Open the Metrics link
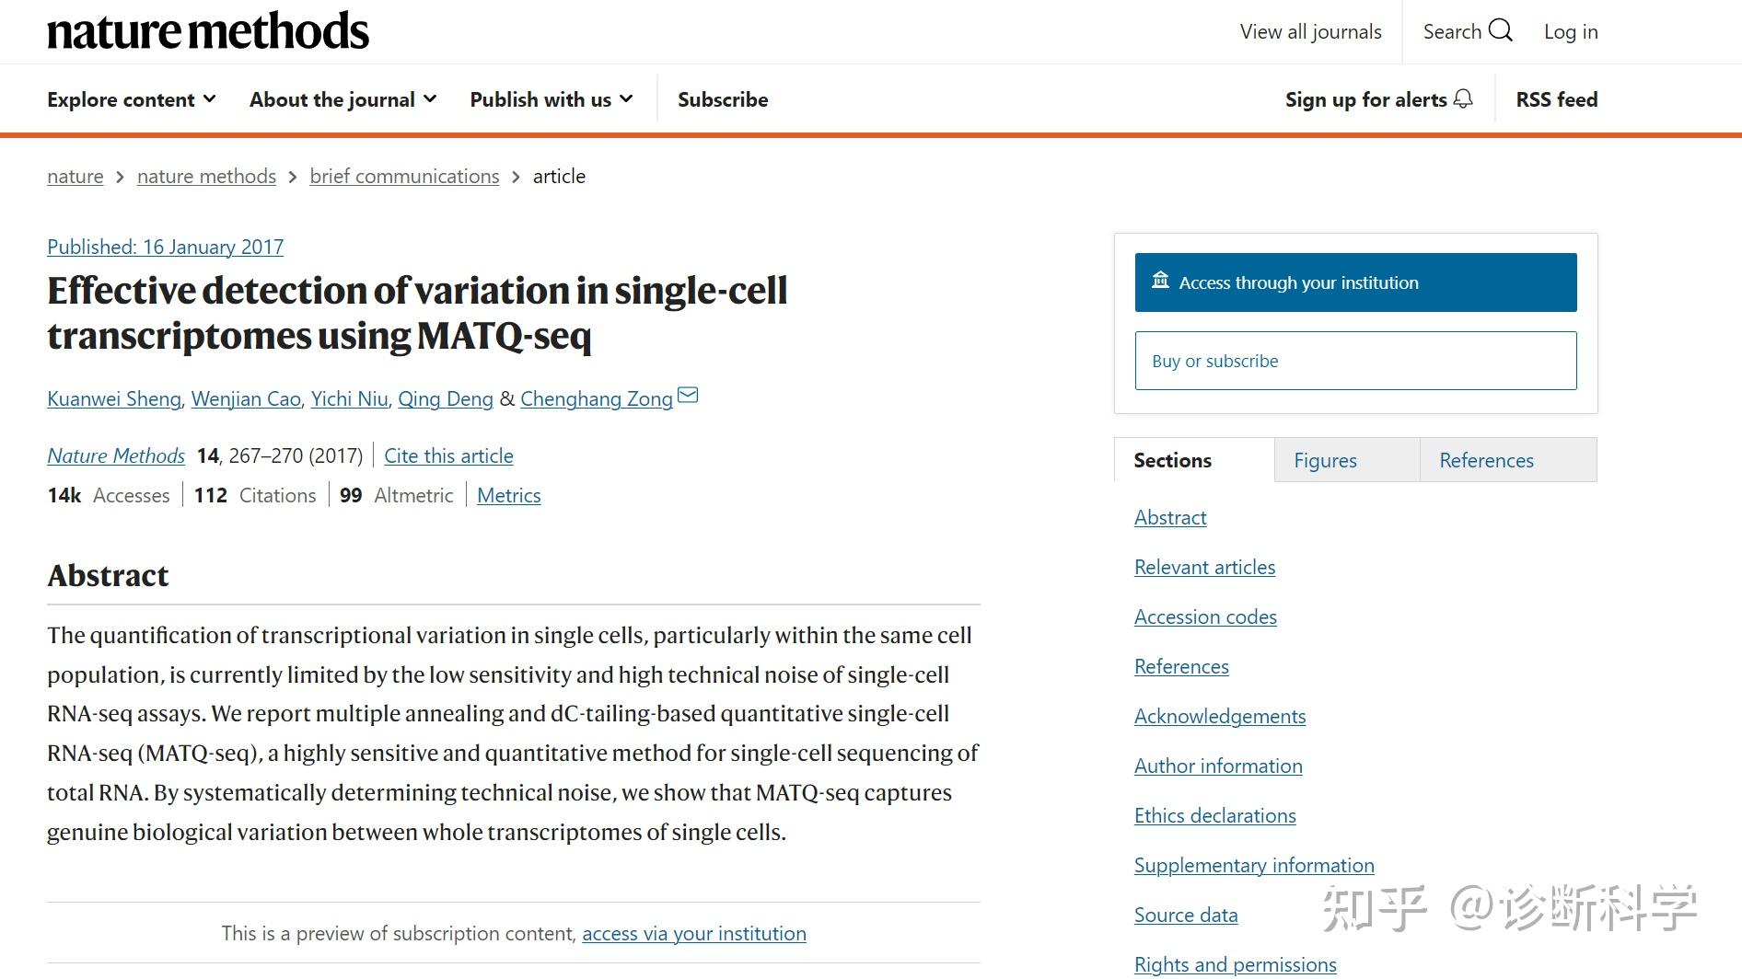 click(508, 495)
